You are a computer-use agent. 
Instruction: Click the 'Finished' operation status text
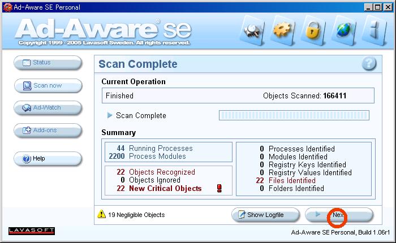click(119, 96)
